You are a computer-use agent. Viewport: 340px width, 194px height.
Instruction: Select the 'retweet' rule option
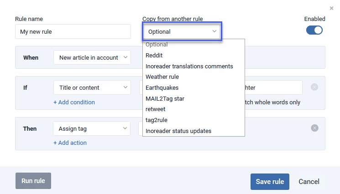[x=155, y=109]
